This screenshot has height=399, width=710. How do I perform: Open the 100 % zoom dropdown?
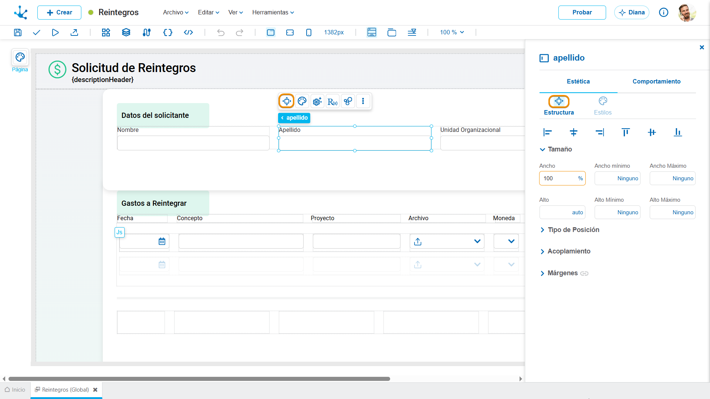[x=452, y=33]
